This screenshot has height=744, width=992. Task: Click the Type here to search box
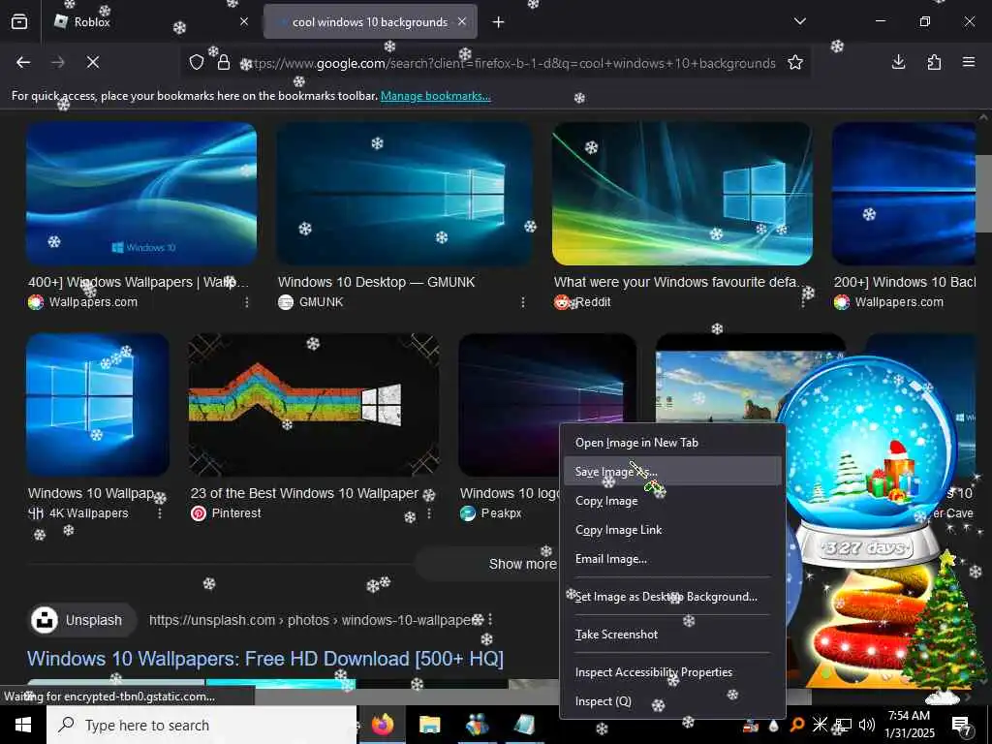pyautogui.click(x=201, y=725)
